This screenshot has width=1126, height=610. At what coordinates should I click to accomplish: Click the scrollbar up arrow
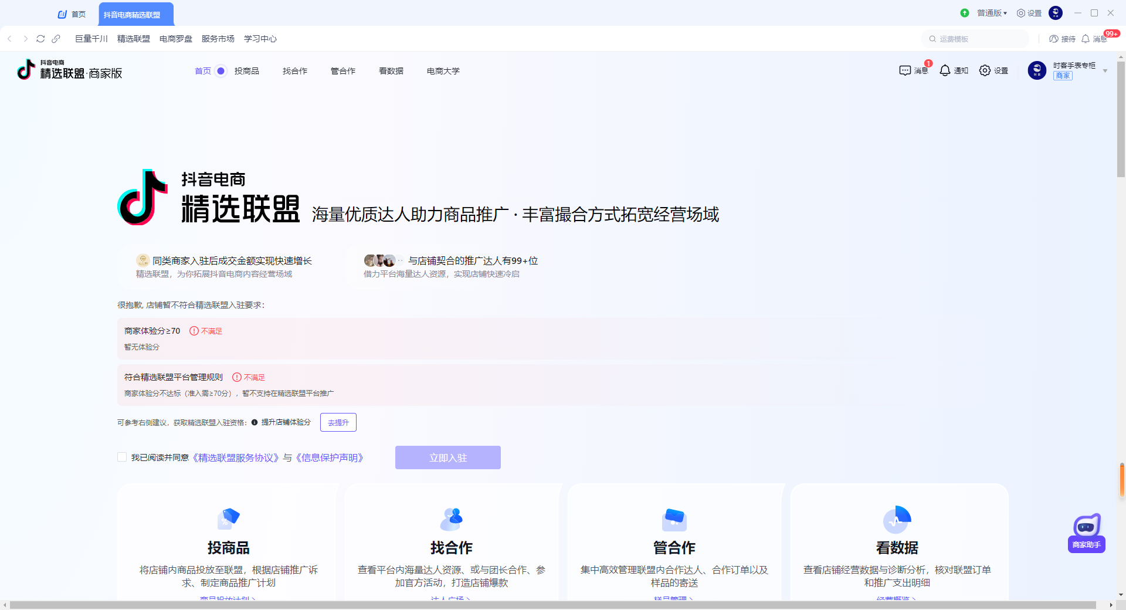click(x=1121, y=57)
